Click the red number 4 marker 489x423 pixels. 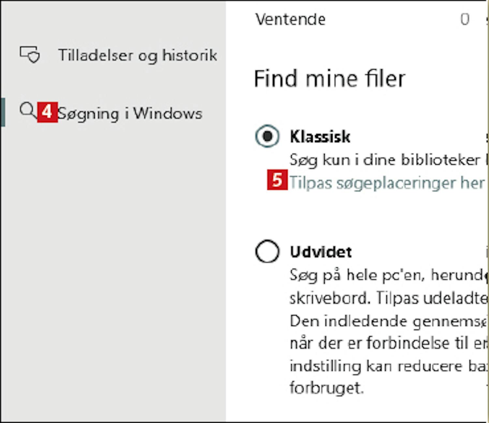tap(47, 112)
